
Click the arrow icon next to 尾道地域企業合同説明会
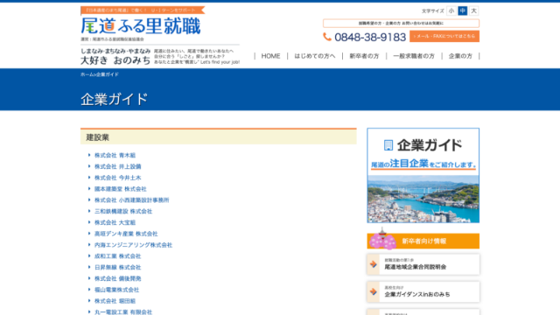(374, 264)
